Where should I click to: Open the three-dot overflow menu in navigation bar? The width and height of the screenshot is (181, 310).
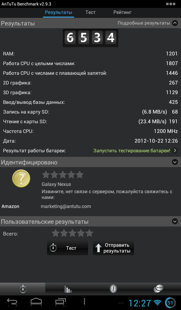[x=84, y=302]
